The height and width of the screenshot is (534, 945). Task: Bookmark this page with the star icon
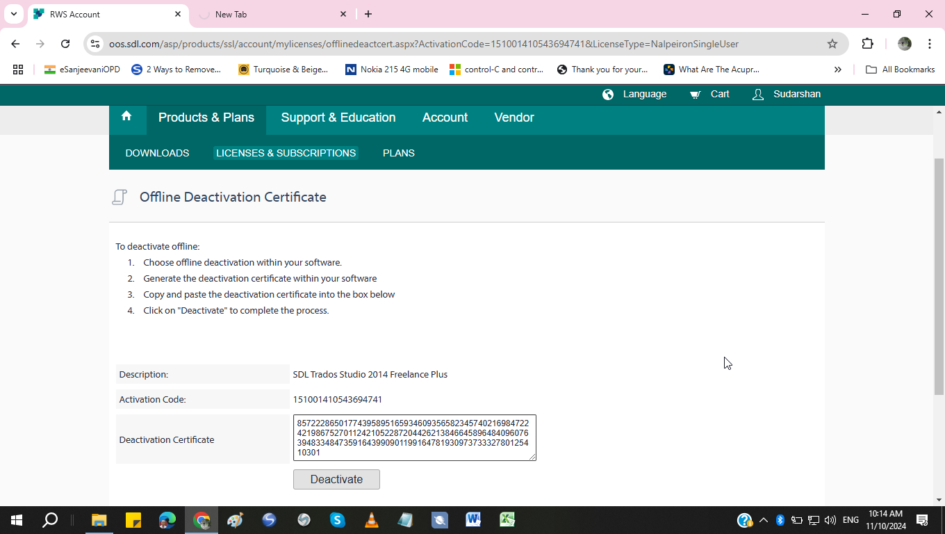[x=832, y=44]
